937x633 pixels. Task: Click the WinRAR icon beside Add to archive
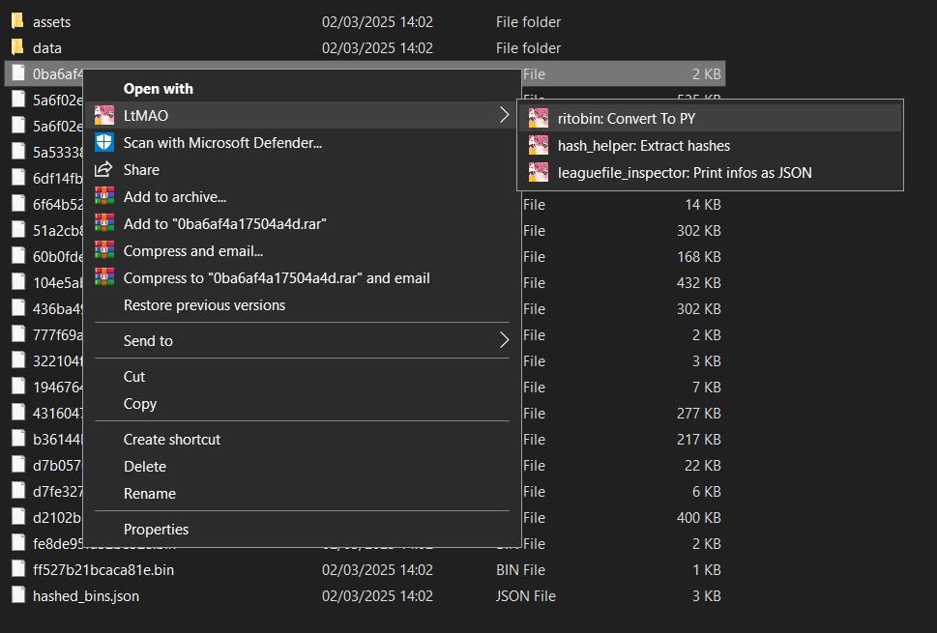[x=104, y=197]
